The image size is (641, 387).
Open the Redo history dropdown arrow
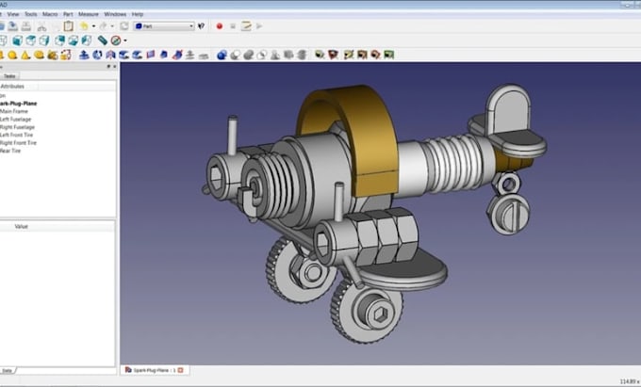pos(112,26)
